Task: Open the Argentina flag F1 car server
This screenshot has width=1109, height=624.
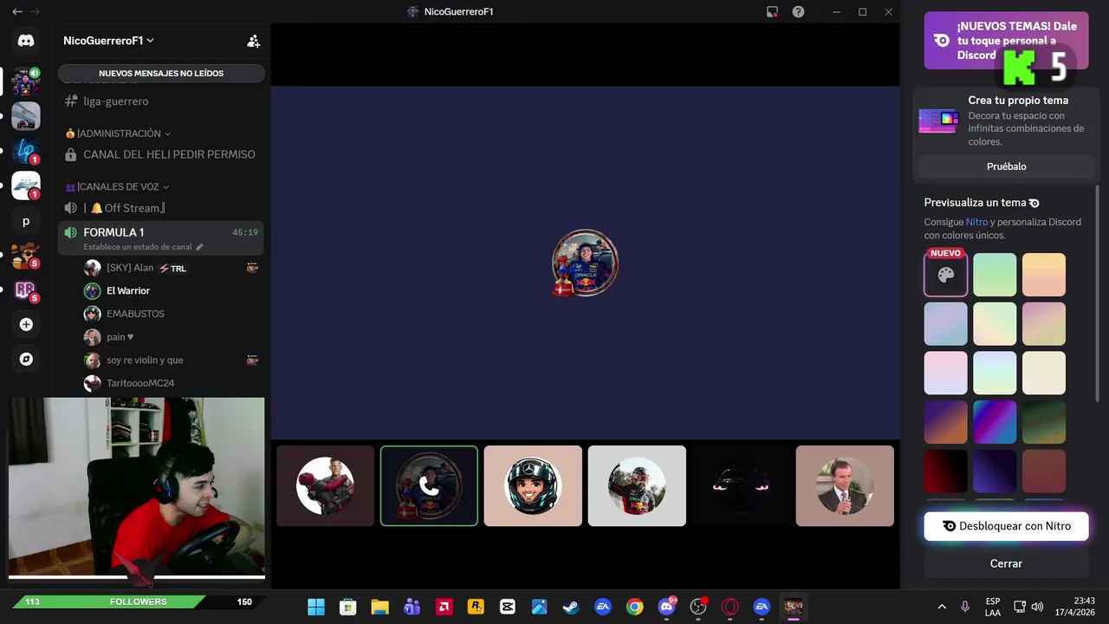Action: (x=26, y=116)
